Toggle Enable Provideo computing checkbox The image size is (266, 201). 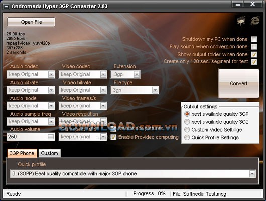pyautogui.click(x=113, y=137)
